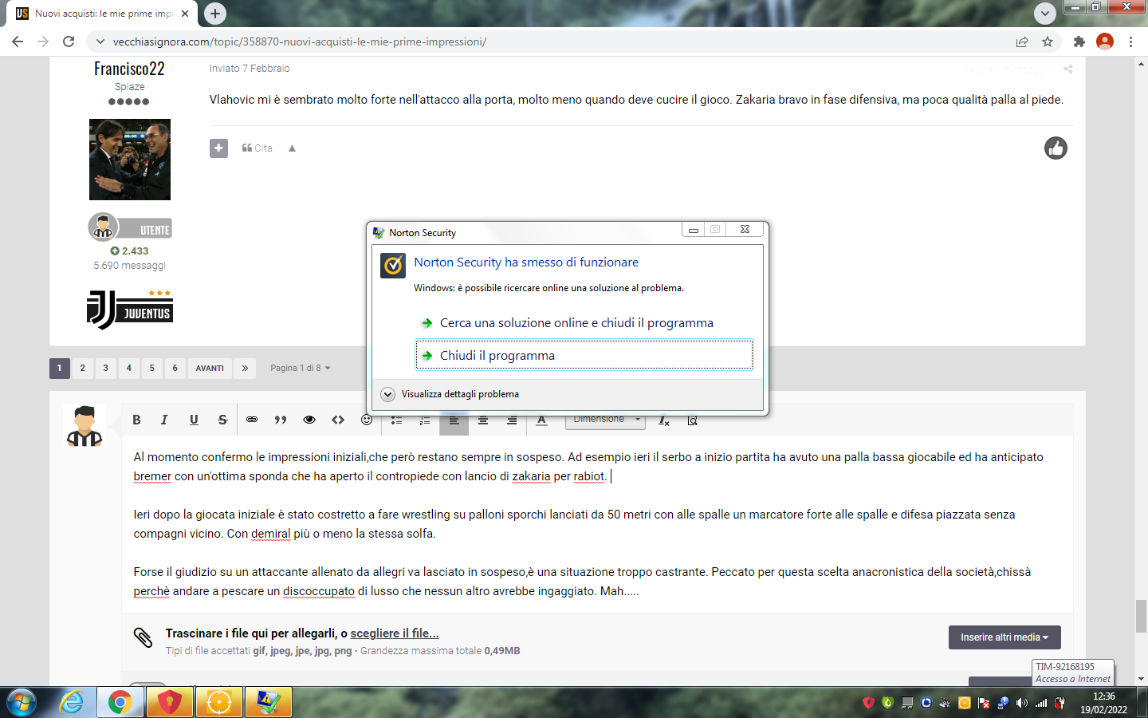Click the 'scegliere il file...' link

(395, 633)
